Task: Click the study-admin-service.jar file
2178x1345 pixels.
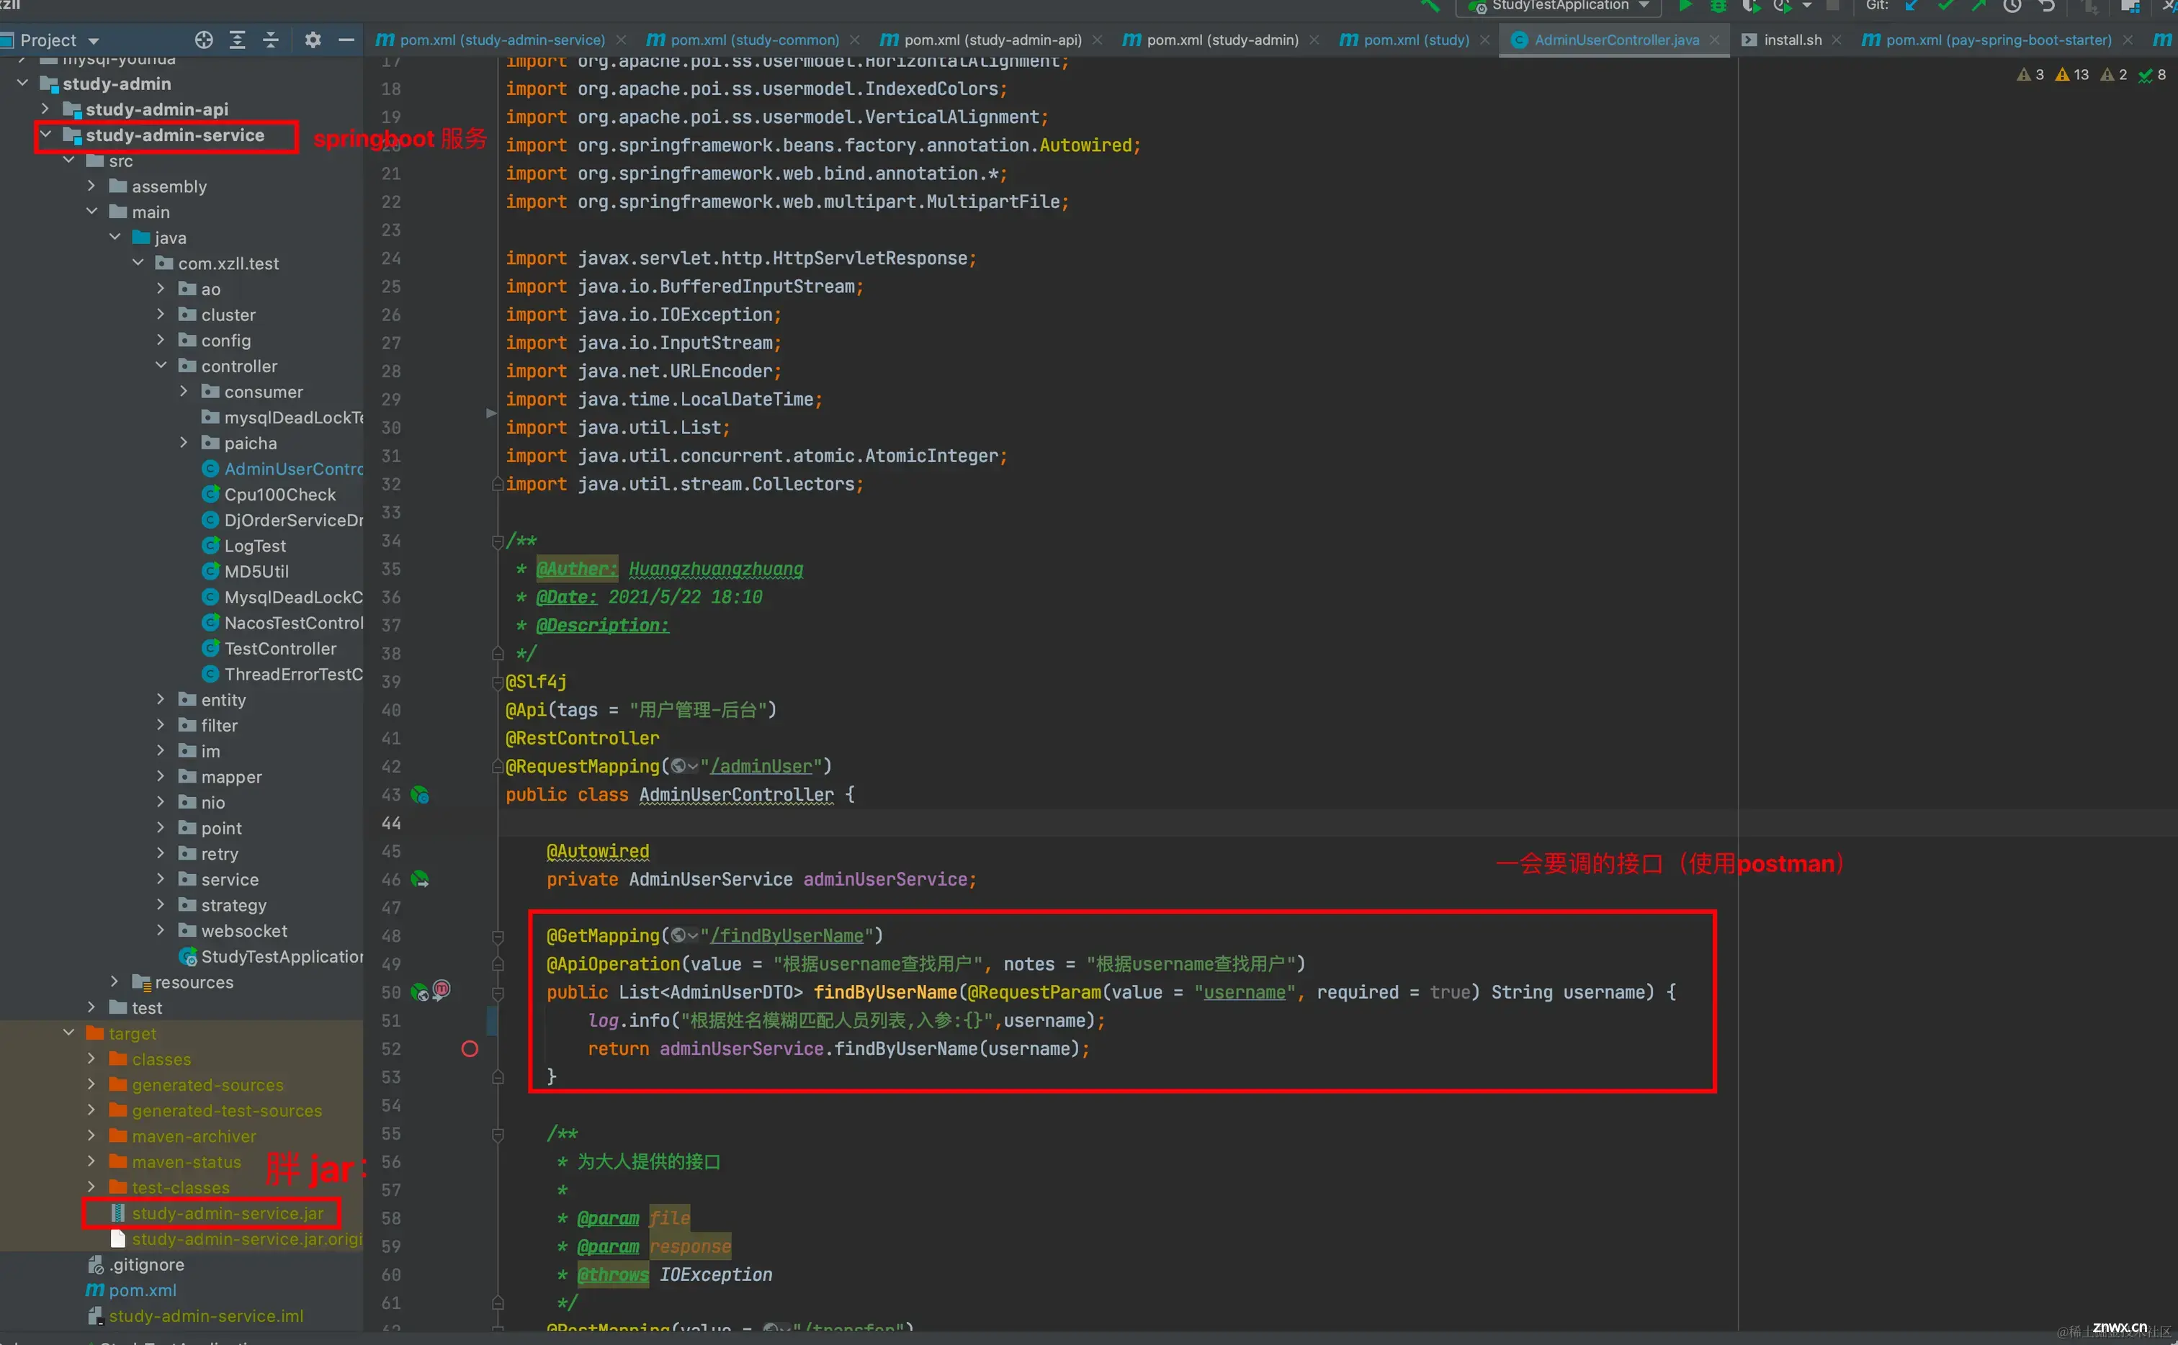Action: pyautogui.click(x=229, y=1213)
